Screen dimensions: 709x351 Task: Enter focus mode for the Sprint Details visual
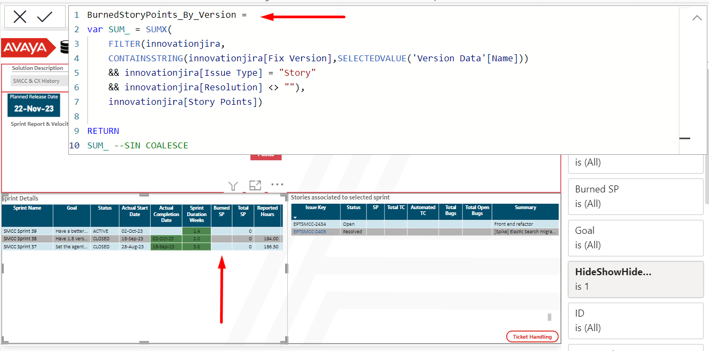tap(255, 185)
